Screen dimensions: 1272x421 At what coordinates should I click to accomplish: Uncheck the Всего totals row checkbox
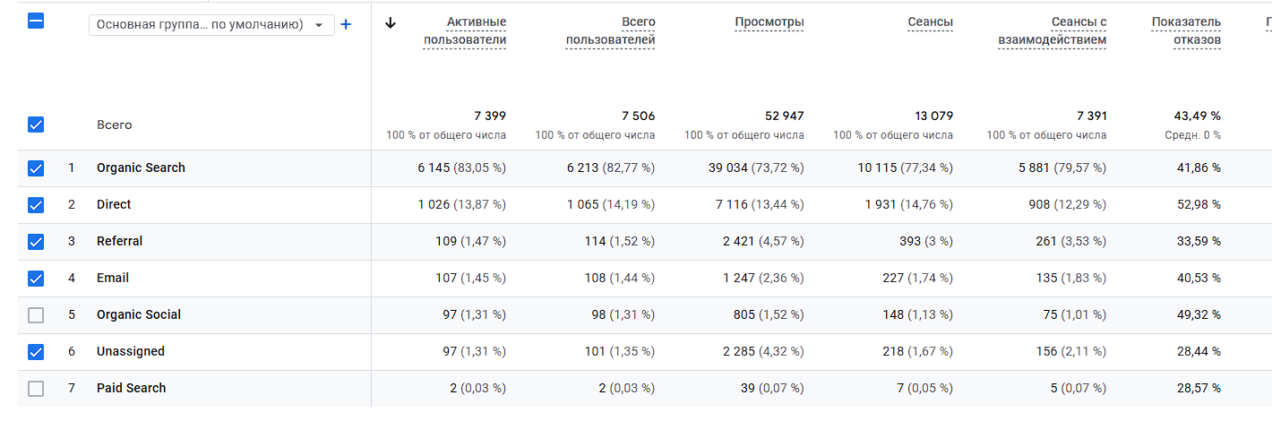(x=36, y=125)
